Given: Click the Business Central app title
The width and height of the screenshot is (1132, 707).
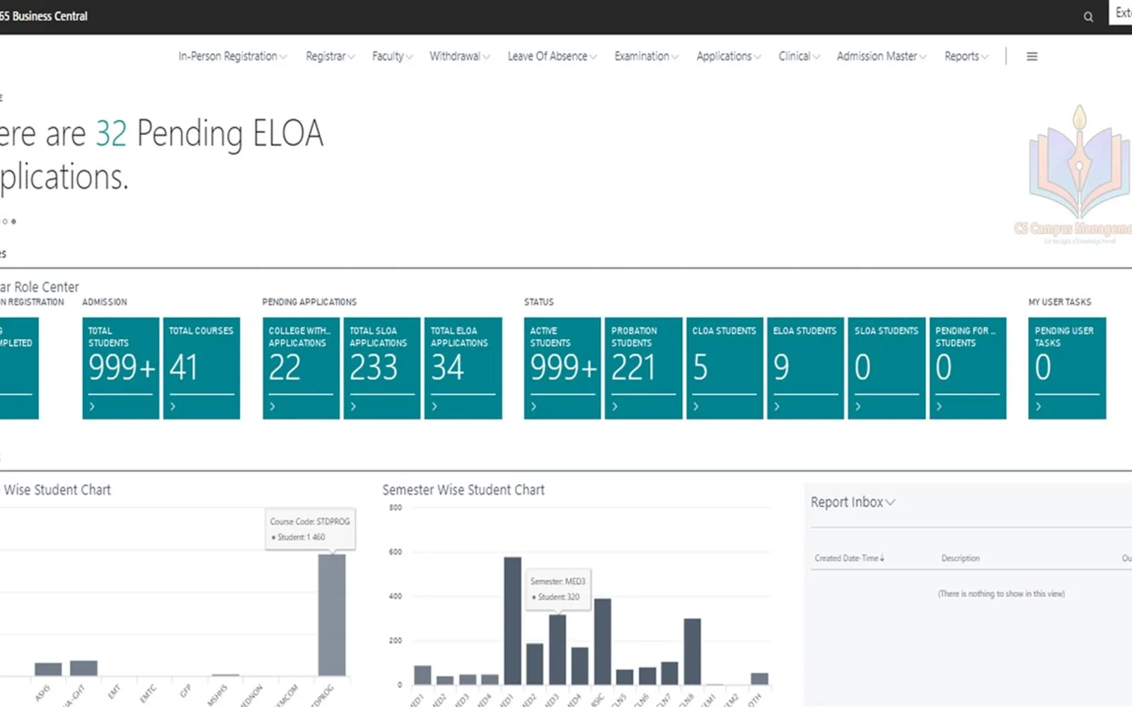Looking at the screenshot, I should (x=44, y=16).
